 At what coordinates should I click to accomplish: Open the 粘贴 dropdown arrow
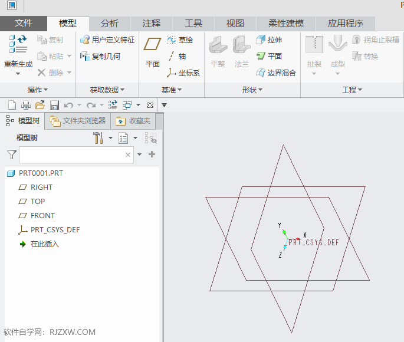[x=69, y=56]
